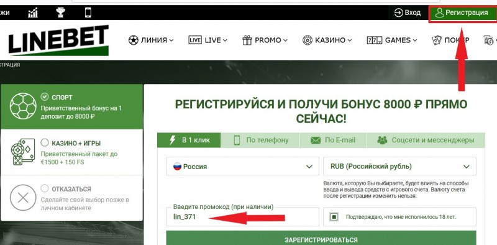Viewport: 497px width, 245px height.
Task: Click the poker cards icon in navigation
Action: pyautogui.click(x=437, y=40)
